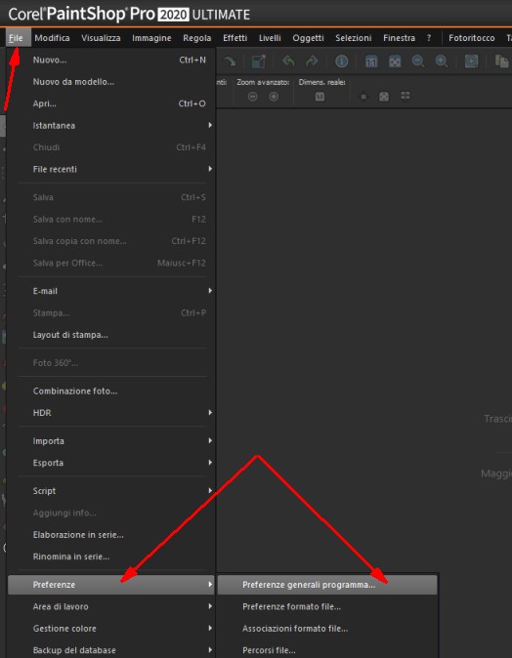Switch to the Fotoritocco workspace tab
The height and width of the screenshot is (658, 512).
tap(472, 38)
